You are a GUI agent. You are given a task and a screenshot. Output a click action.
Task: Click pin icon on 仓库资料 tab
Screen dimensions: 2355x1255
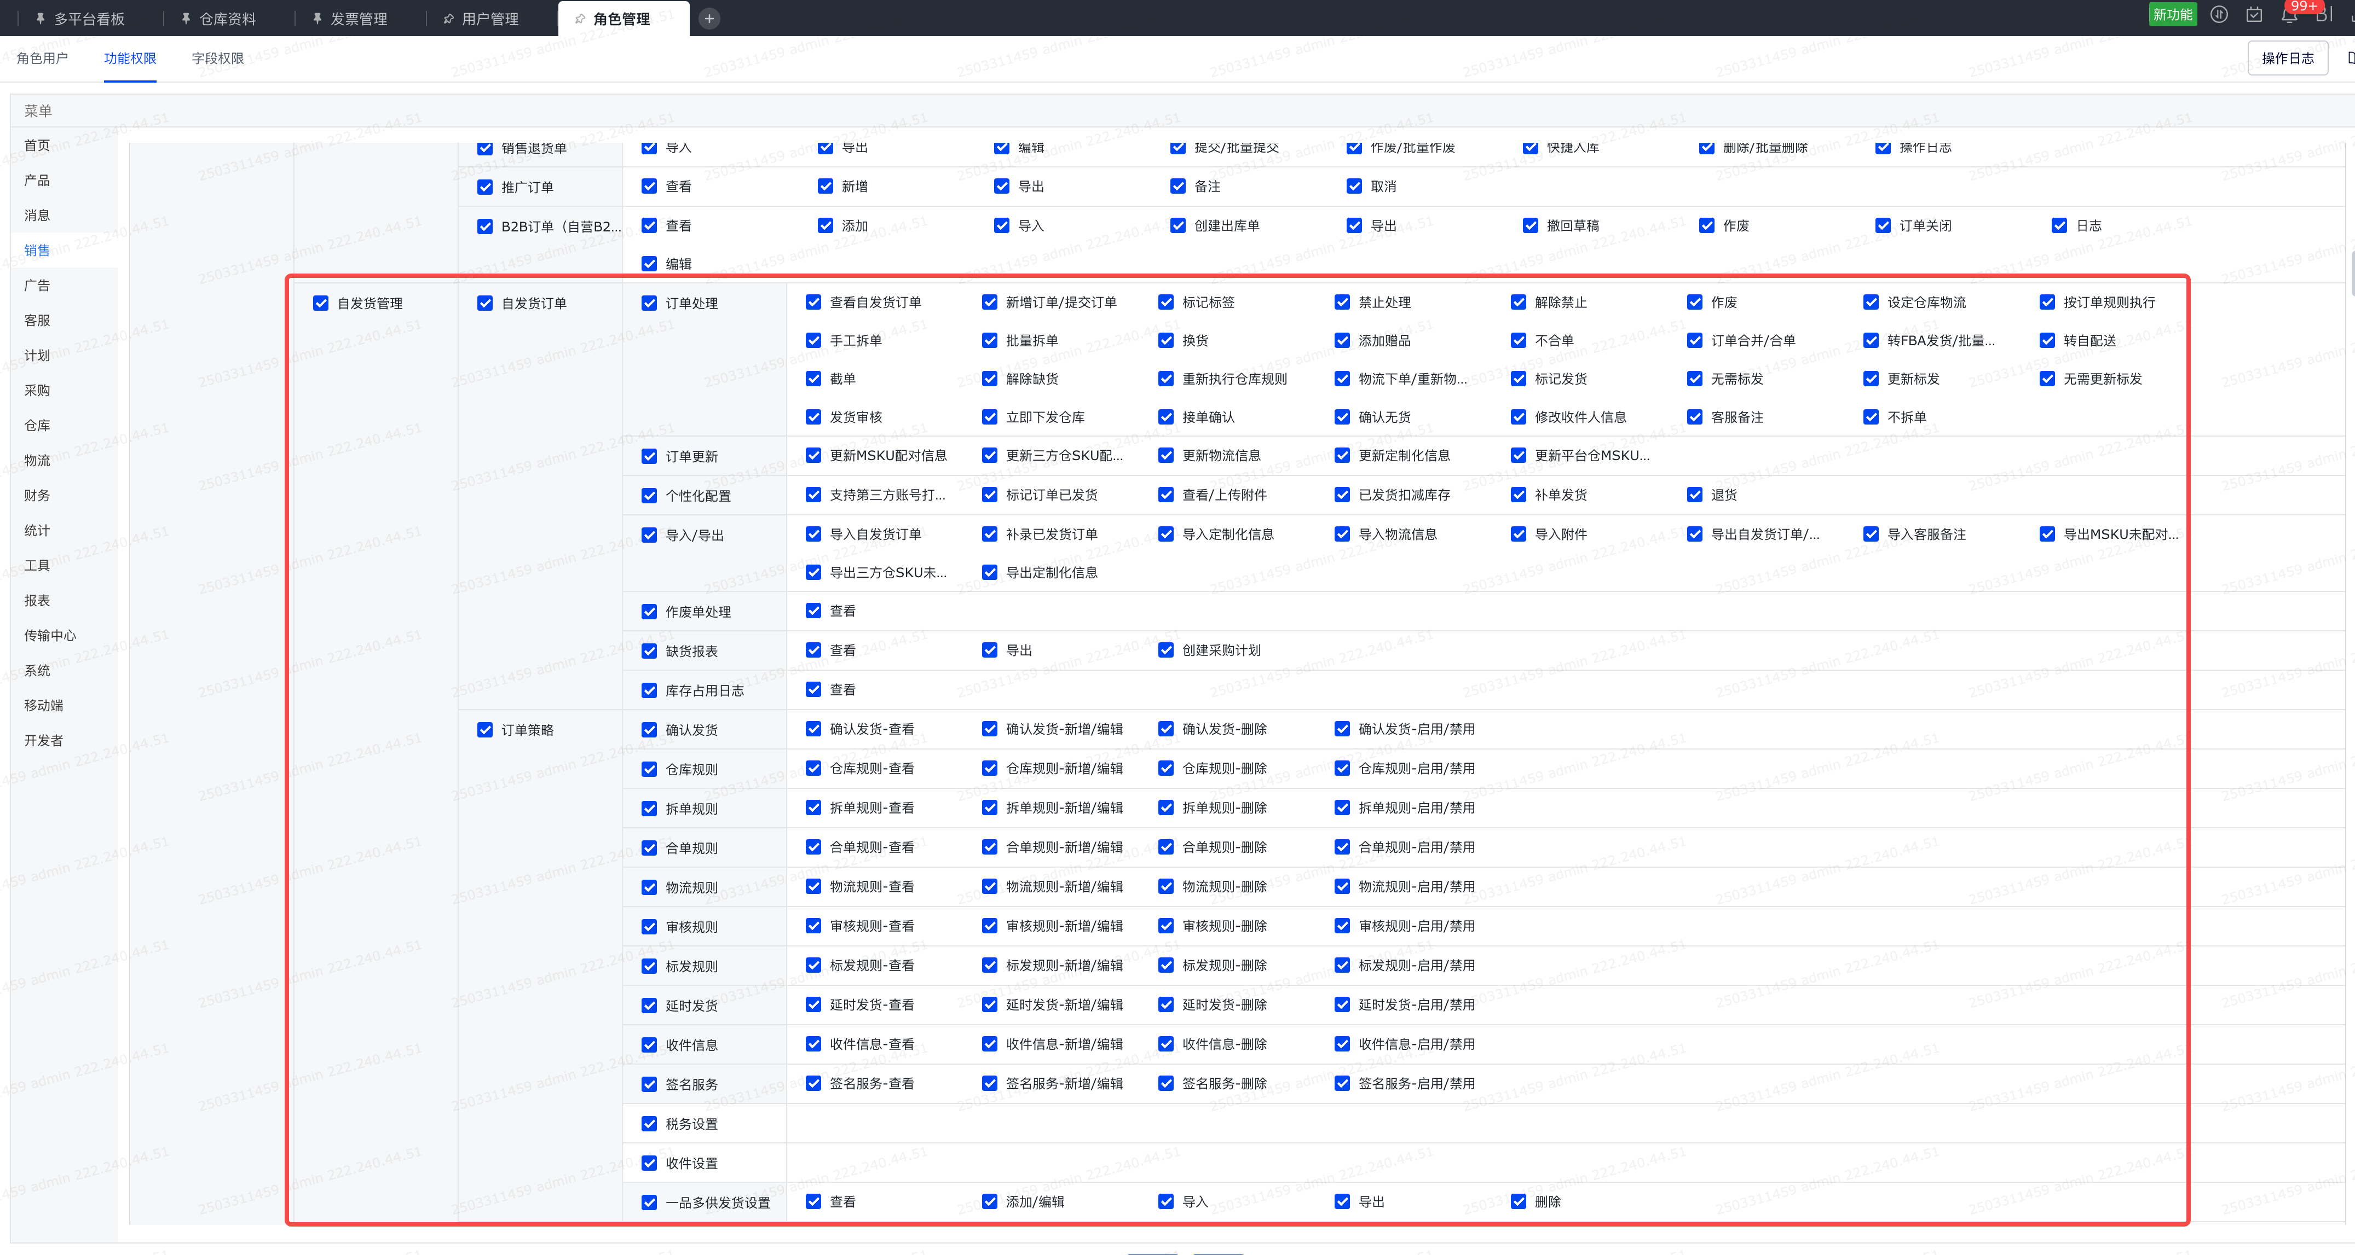[186, 18]
